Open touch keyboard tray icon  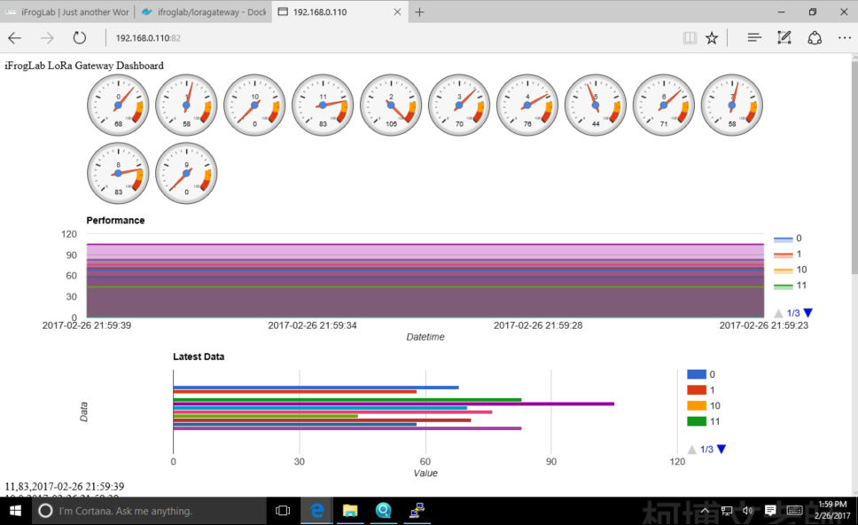(794, 511)
